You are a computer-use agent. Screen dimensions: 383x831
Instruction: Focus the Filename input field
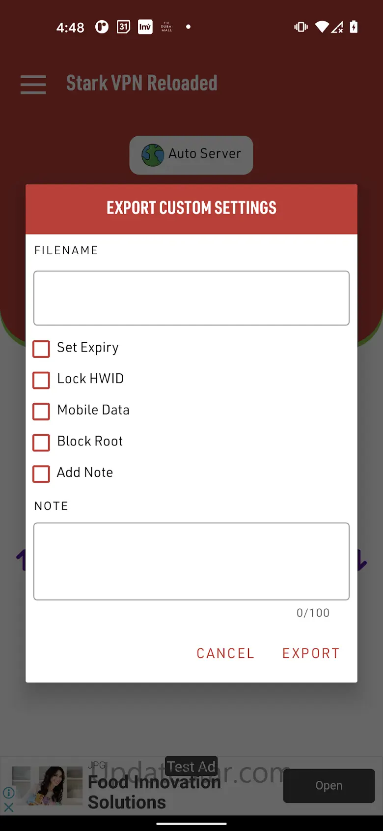point(191,298)
